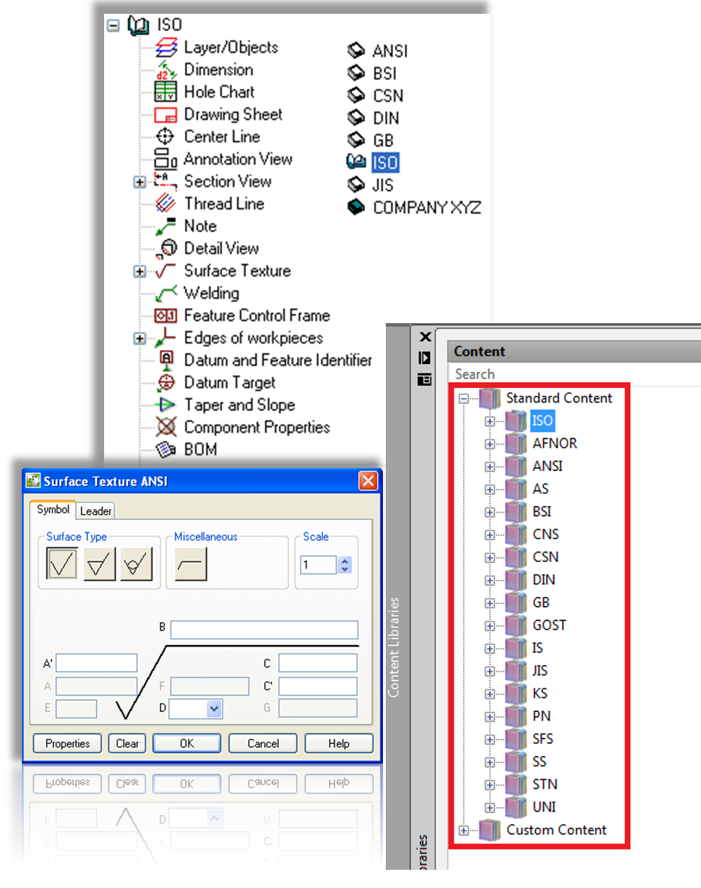This screenshot has height=888, width=701.
Task: Switch to the Leader tab
Action: click(95, 511)
